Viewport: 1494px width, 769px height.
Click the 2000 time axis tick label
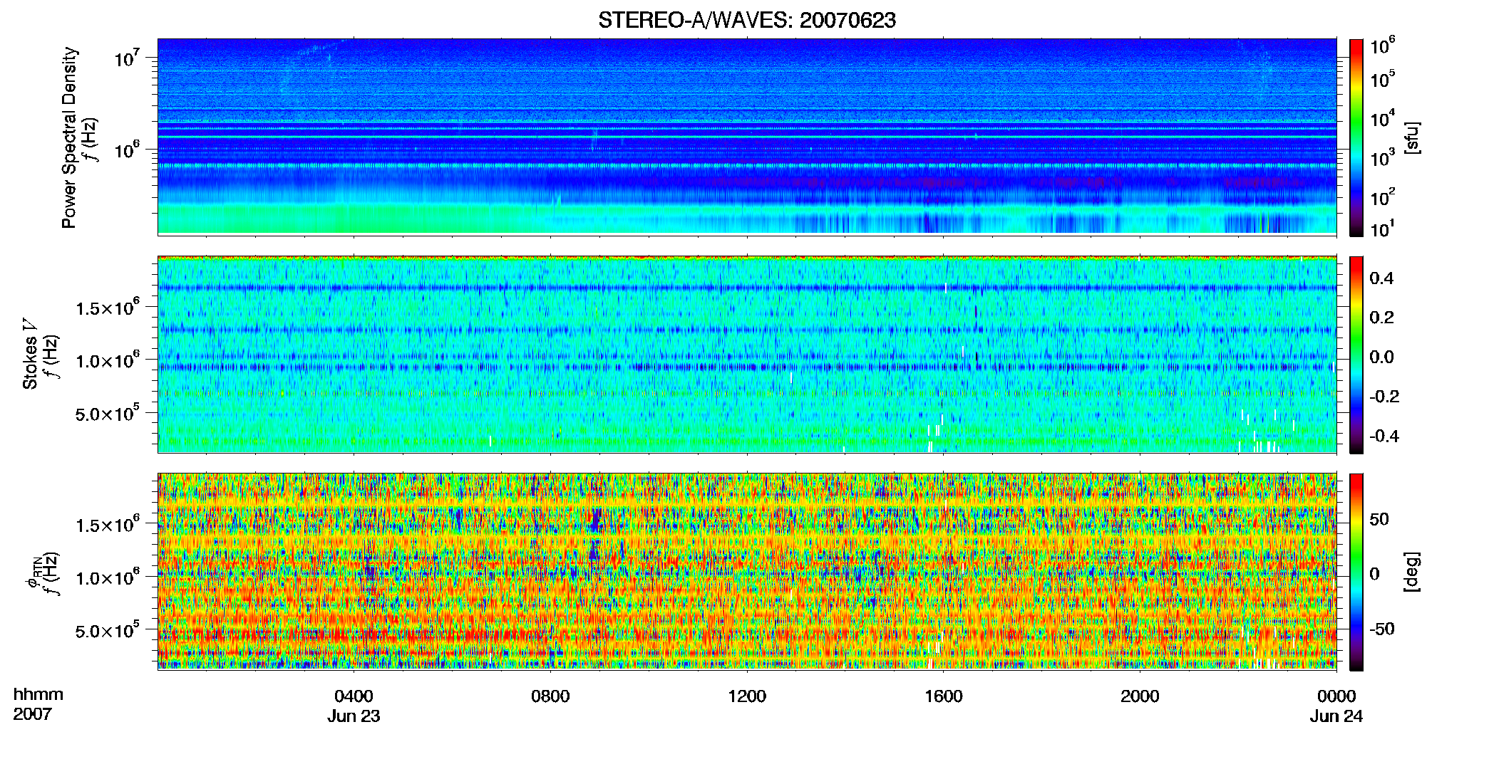pyautogui.click(x=1140, y=696)
